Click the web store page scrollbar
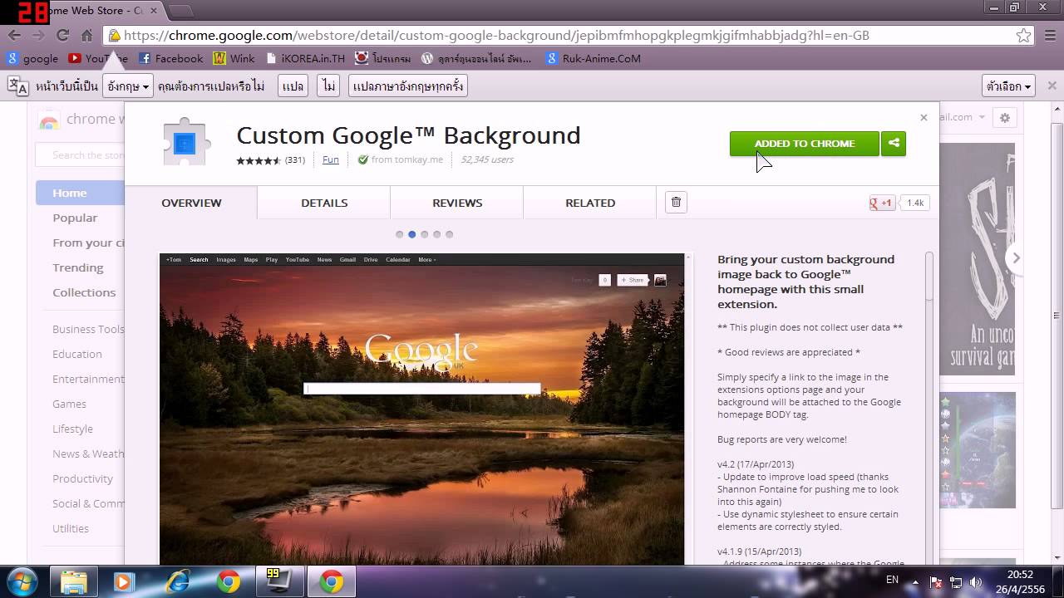This screenshot has width=1064, height=598. coord(1057,316)
